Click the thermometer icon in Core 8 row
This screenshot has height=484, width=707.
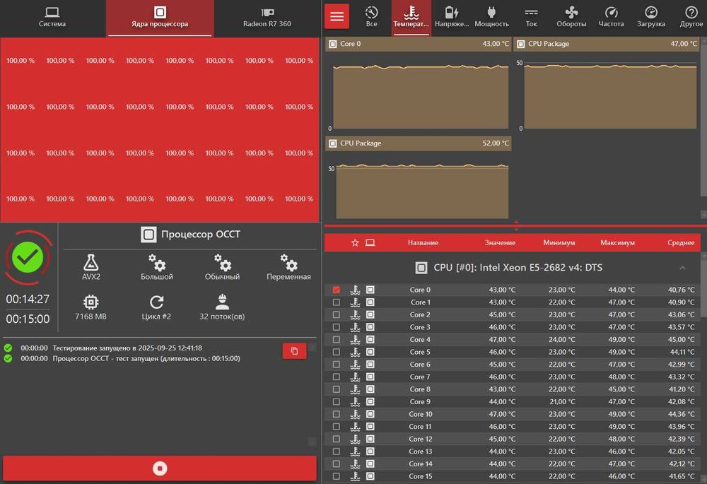coord(356,389)
